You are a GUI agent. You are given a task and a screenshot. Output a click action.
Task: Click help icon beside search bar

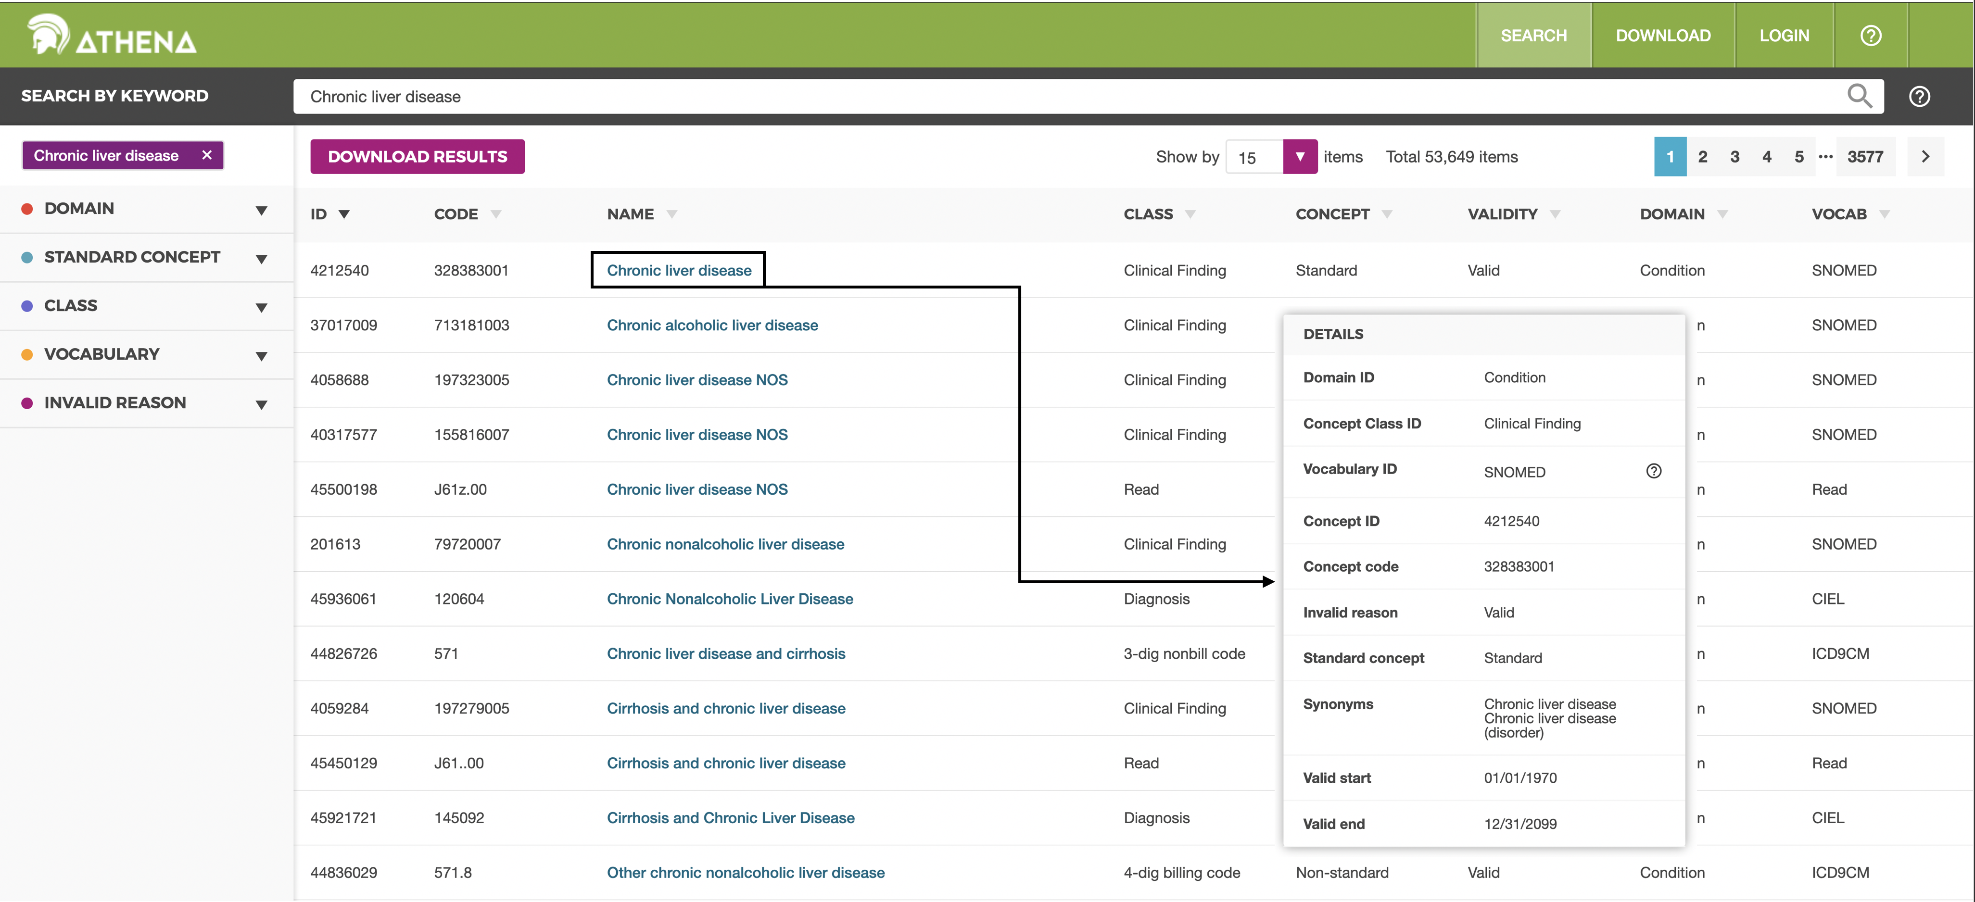(1919, 97)
